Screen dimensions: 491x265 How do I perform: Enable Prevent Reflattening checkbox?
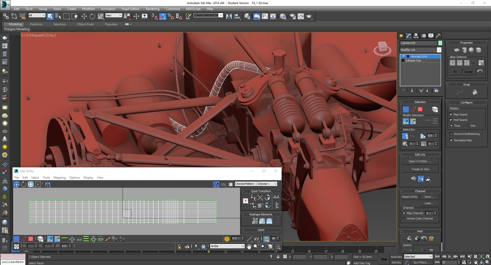[x=451, y=134]
